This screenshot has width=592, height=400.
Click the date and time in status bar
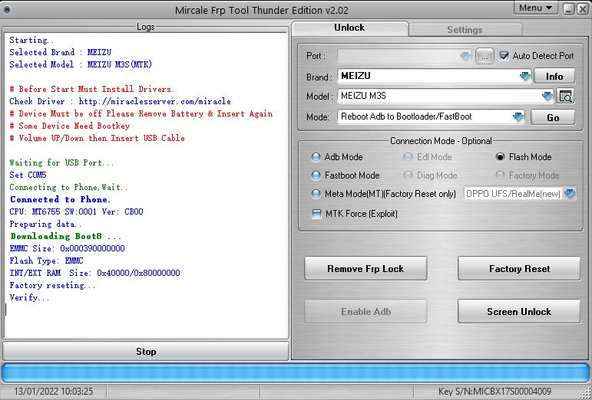(x=53, y=392)
